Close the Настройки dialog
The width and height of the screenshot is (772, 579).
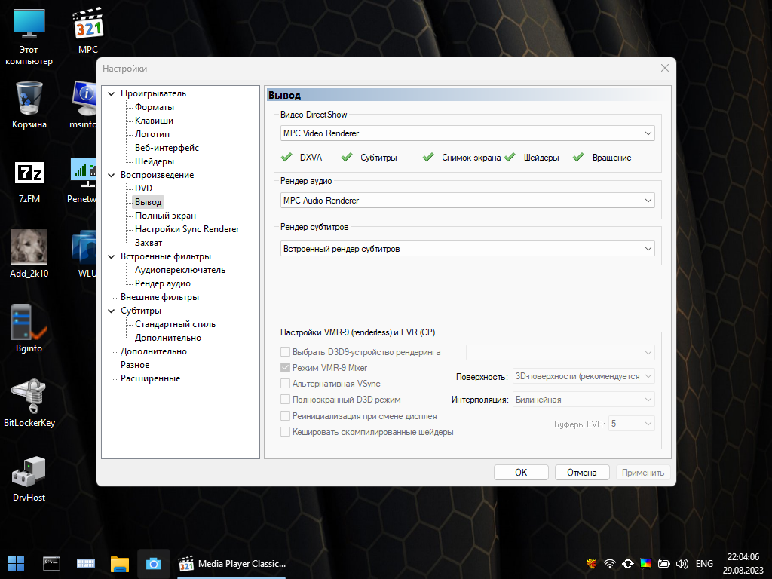[x=665, y=68]
